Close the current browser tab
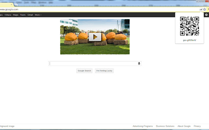Viewport: 209px width, 130px height. 11,5
